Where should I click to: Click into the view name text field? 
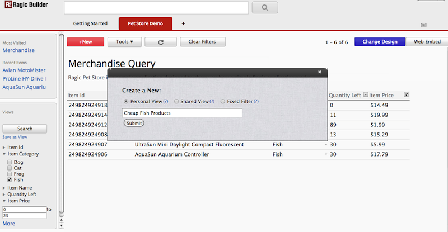pos(182,113)
